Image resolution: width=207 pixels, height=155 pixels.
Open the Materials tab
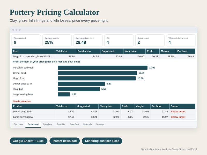pos(87,124)
